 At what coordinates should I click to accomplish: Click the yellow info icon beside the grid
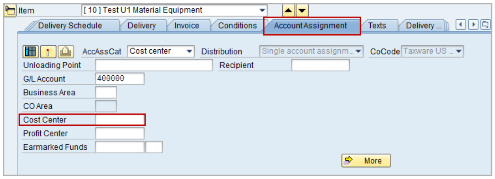(48, 52)
